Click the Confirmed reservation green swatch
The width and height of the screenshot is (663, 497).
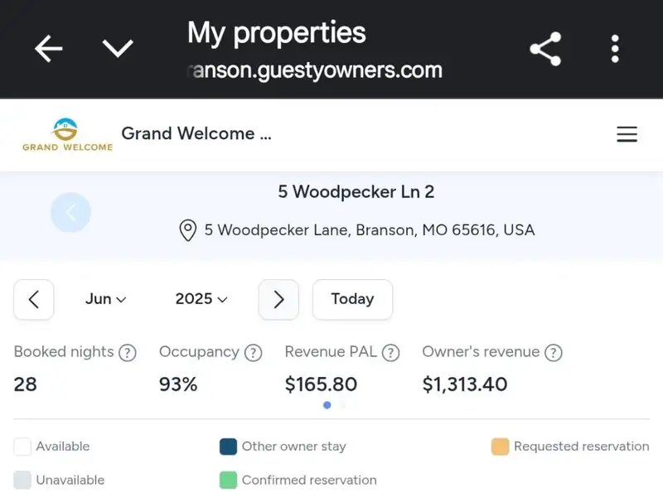[x=229, y=480]
